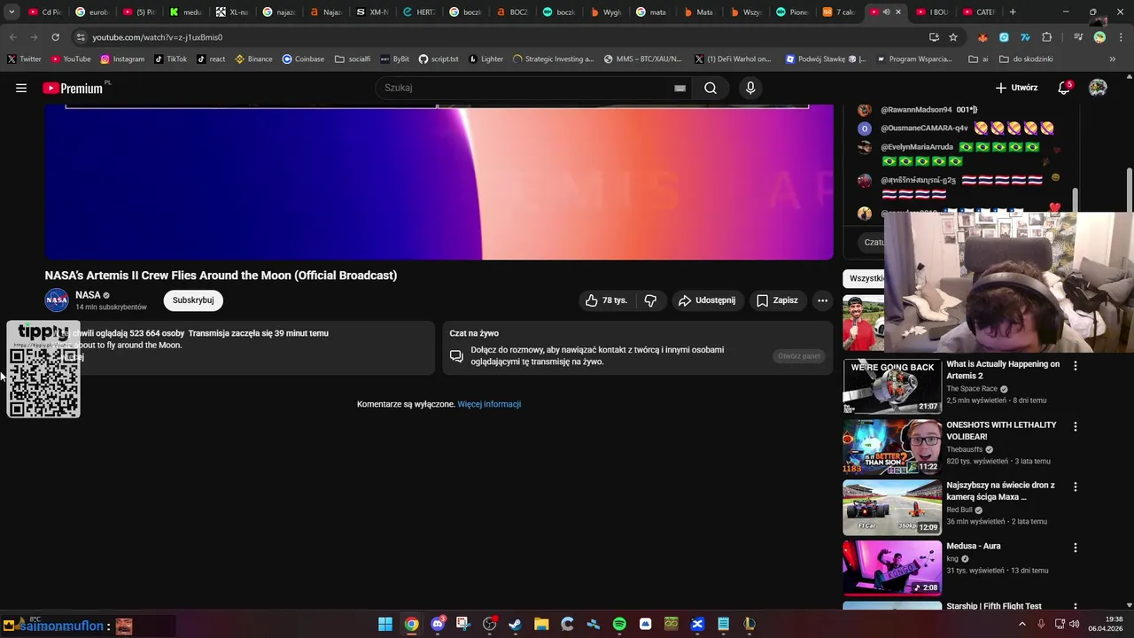This screenshot has height=638, width=1134.
Task: Open the account avatar menu
Action: tap(1098, 88)
